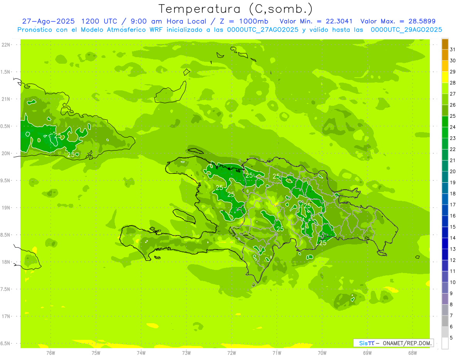Click the '8.5N' latitude axis label
Image resolution: width=463 pixels, height=358 pixels.
6,235
